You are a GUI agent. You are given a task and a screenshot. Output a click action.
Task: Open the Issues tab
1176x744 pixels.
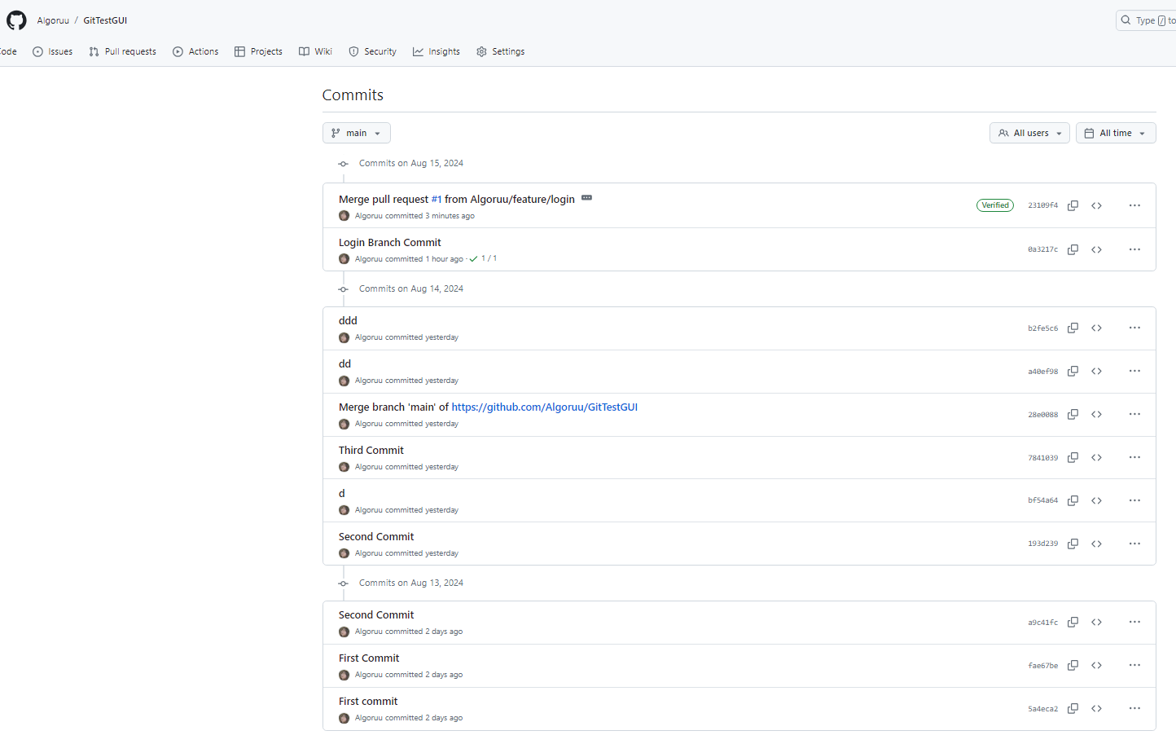click(52, 51)
